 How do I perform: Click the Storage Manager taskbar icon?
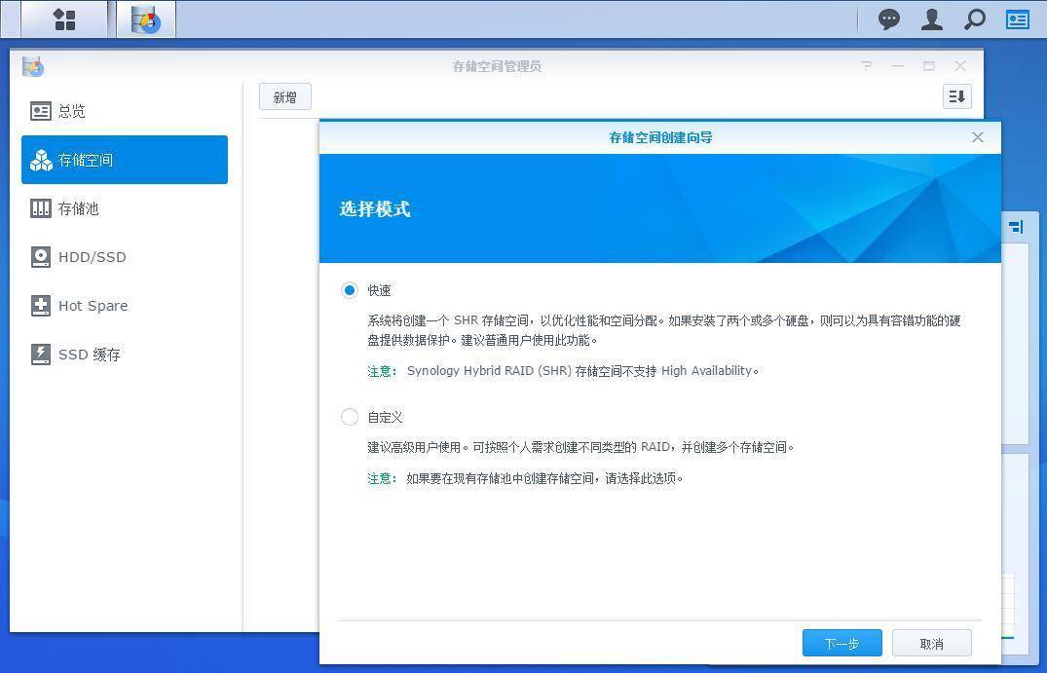point(146,19)
